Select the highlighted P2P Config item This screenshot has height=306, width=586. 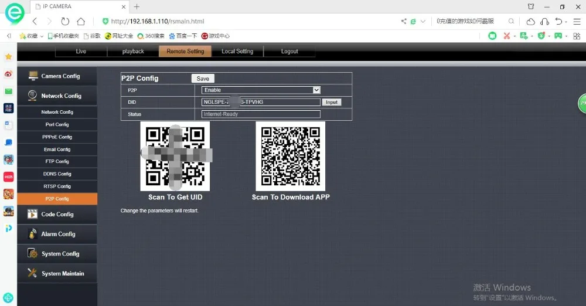(57, 199)
